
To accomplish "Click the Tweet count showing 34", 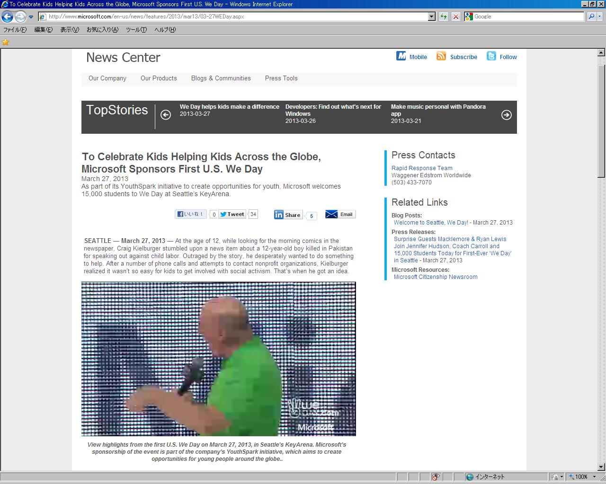I will [253, 214].
